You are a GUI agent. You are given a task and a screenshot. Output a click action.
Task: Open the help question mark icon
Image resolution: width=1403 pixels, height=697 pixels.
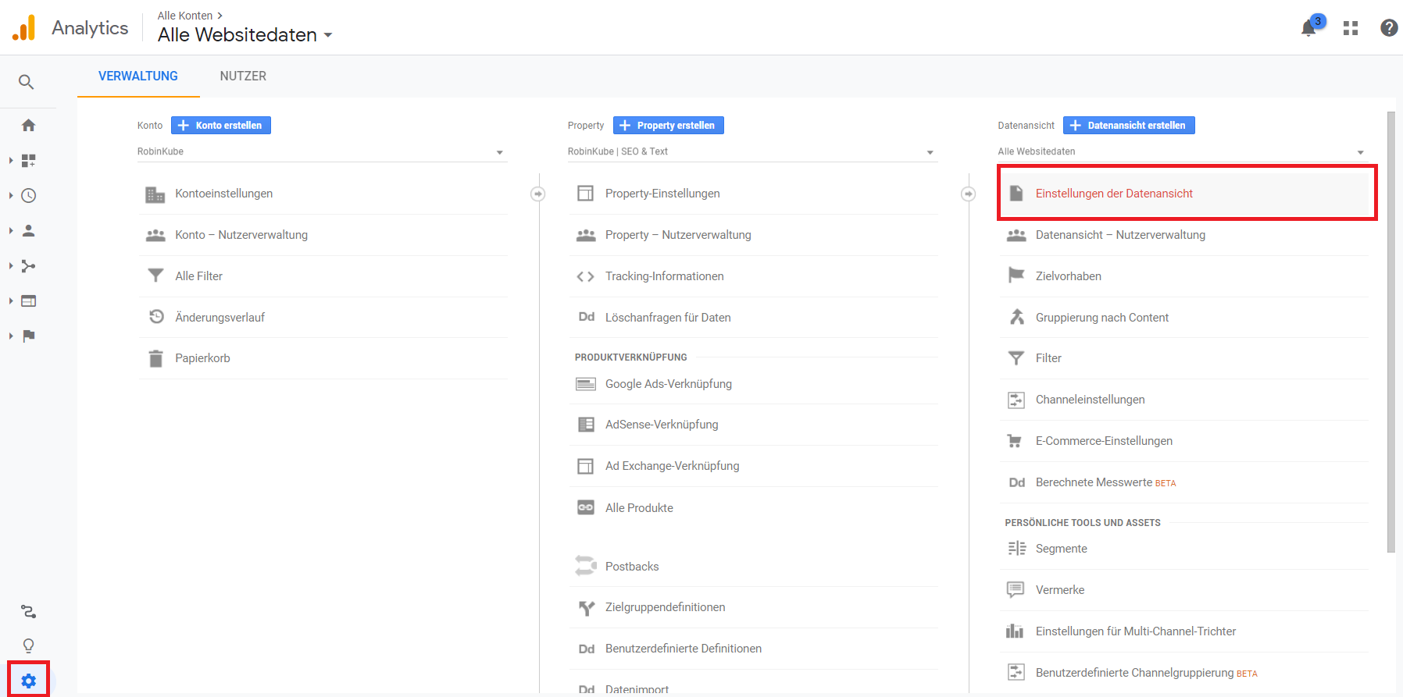1389,28
